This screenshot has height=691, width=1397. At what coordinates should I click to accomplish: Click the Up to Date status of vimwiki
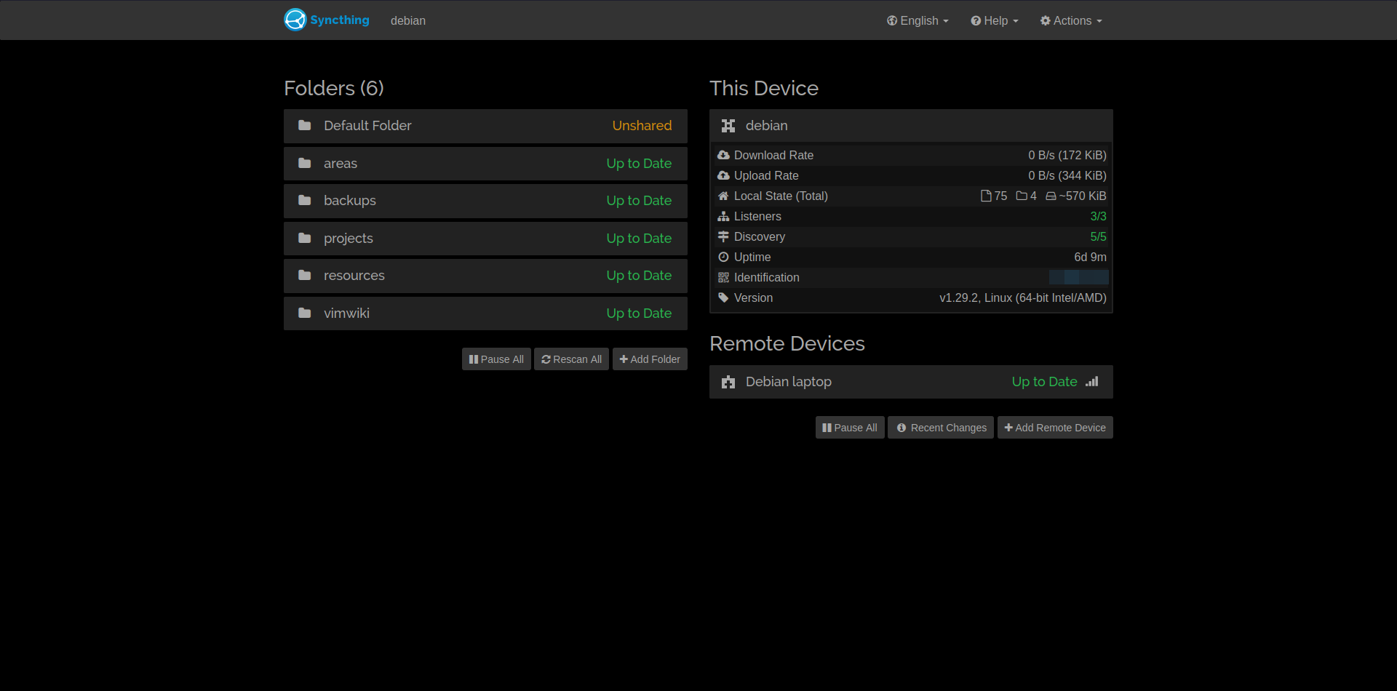click(x=639, y=313)
